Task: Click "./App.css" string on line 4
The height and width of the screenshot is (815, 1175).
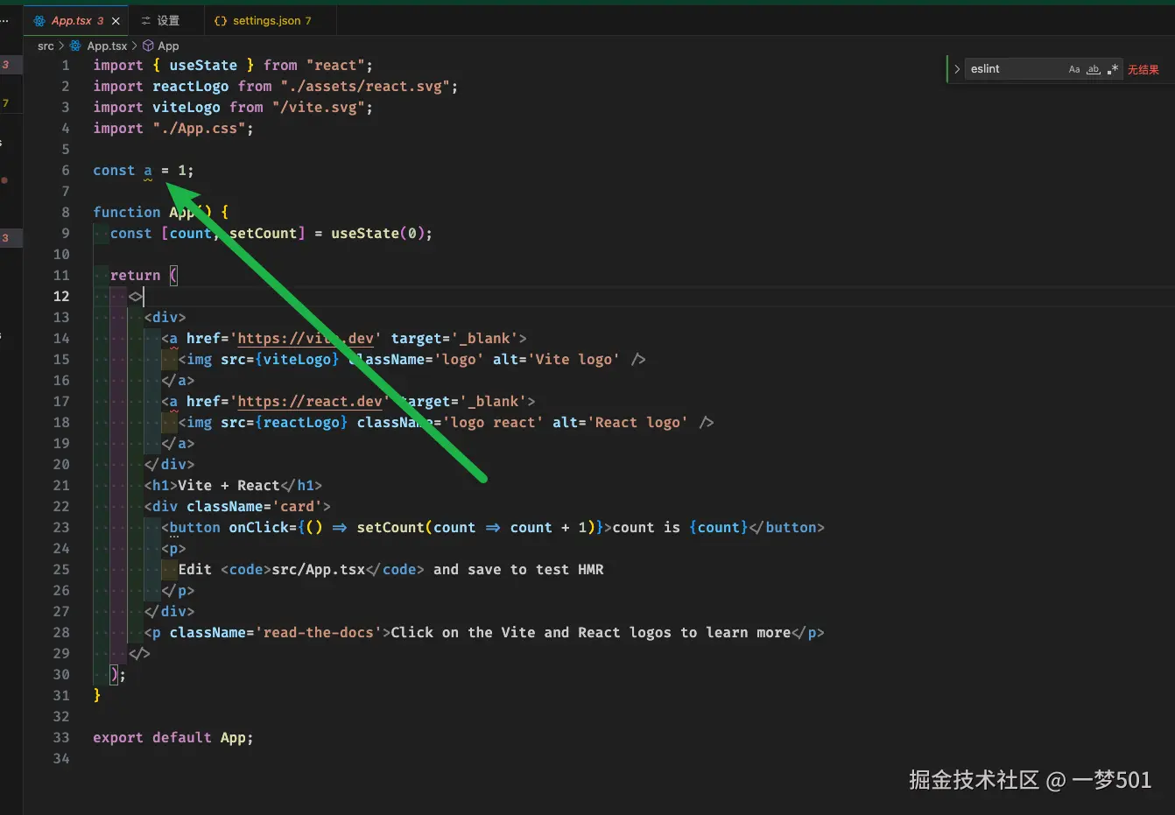Action: tap(199, 129)
